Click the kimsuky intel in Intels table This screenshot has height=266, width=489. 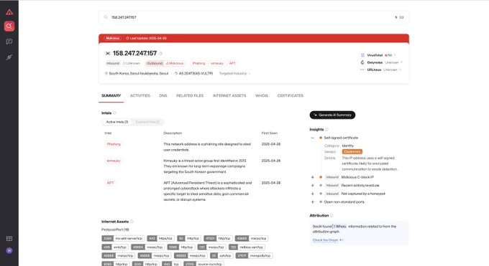114,161
